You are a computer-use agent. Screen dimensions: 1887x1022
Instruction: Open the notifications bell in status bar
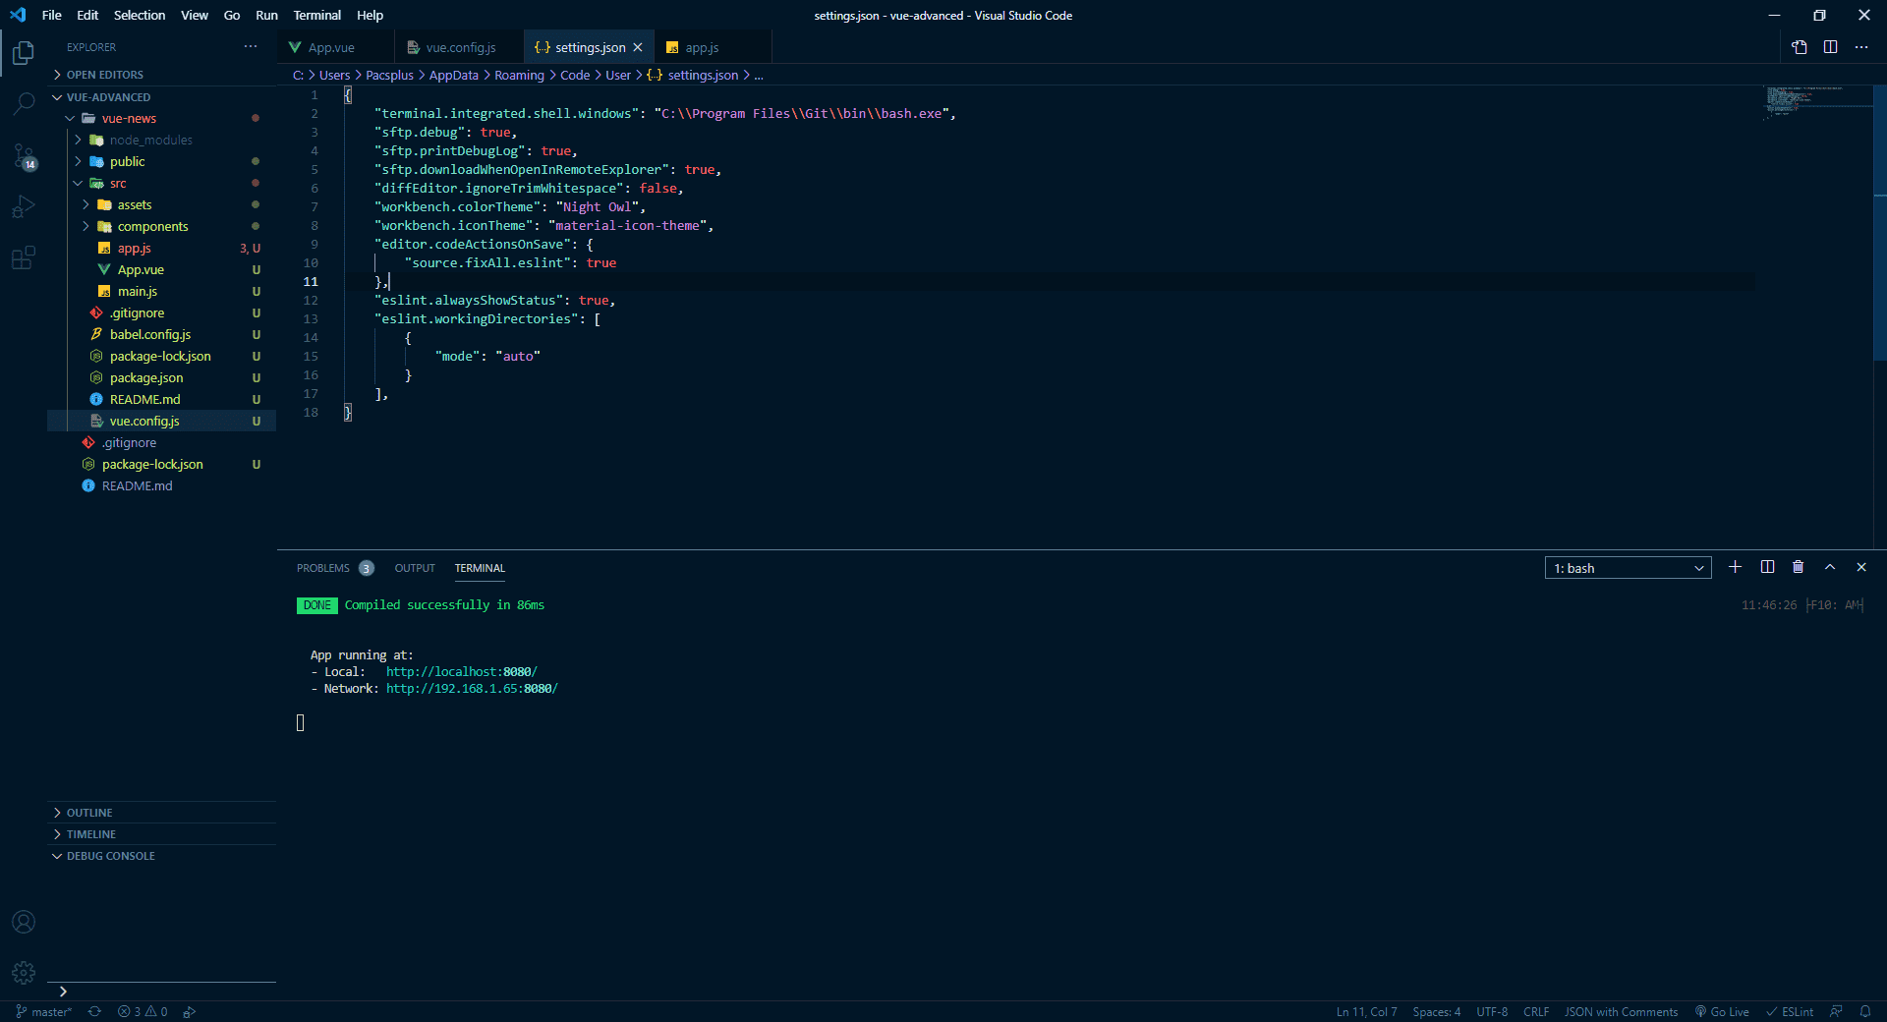1864,1011
